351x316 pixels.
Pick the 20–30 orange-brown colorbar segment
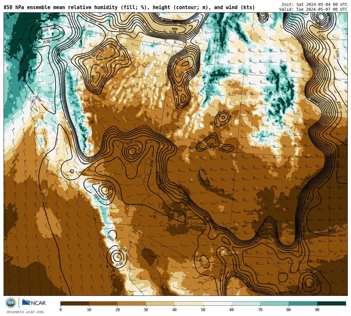tap(132, 303)
